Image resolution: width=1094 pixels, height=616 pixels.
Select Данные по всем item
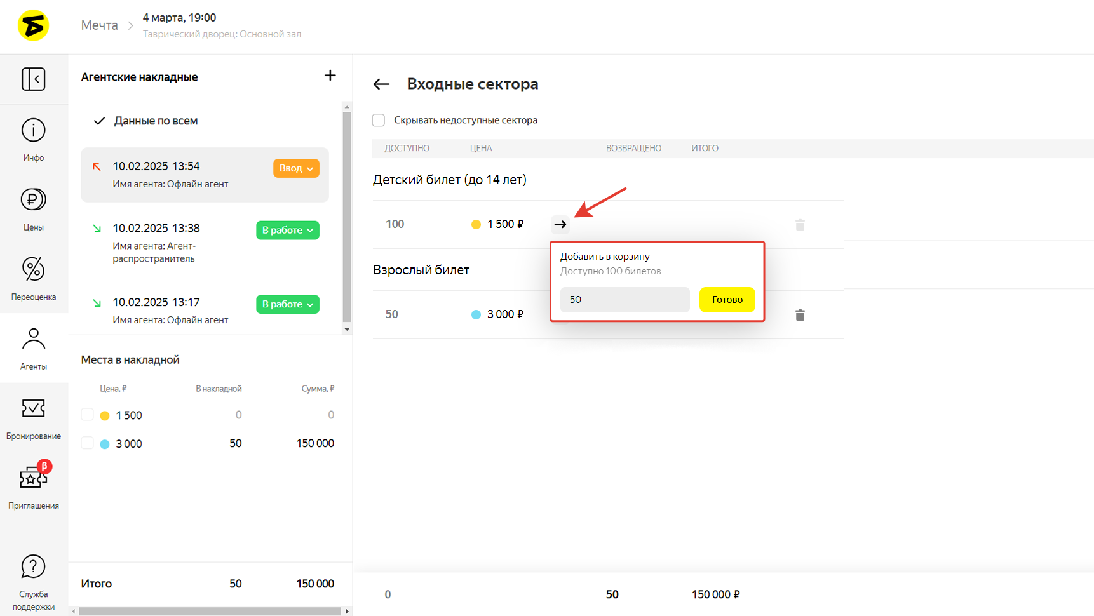156,121
